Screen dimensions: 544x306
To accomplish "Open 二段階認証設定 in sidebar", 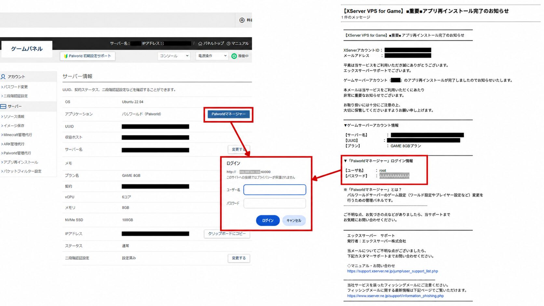I will tap(15, 96).
